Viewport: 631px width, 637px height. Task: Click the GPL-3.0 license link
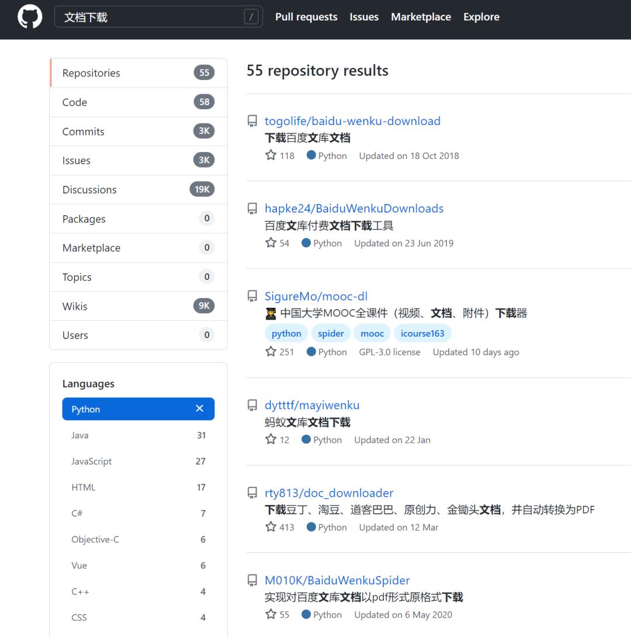pos(389,351)
